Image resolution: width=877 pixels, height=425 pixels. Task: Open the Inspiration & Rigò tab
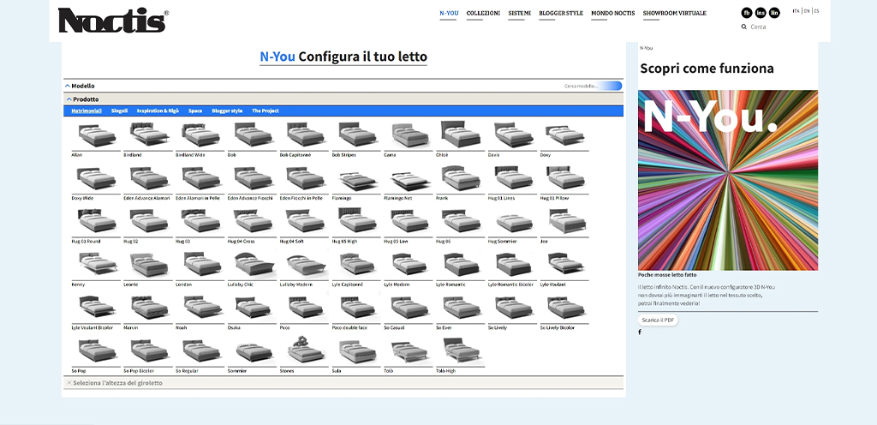pyautogui.click(x=158, y=111)
